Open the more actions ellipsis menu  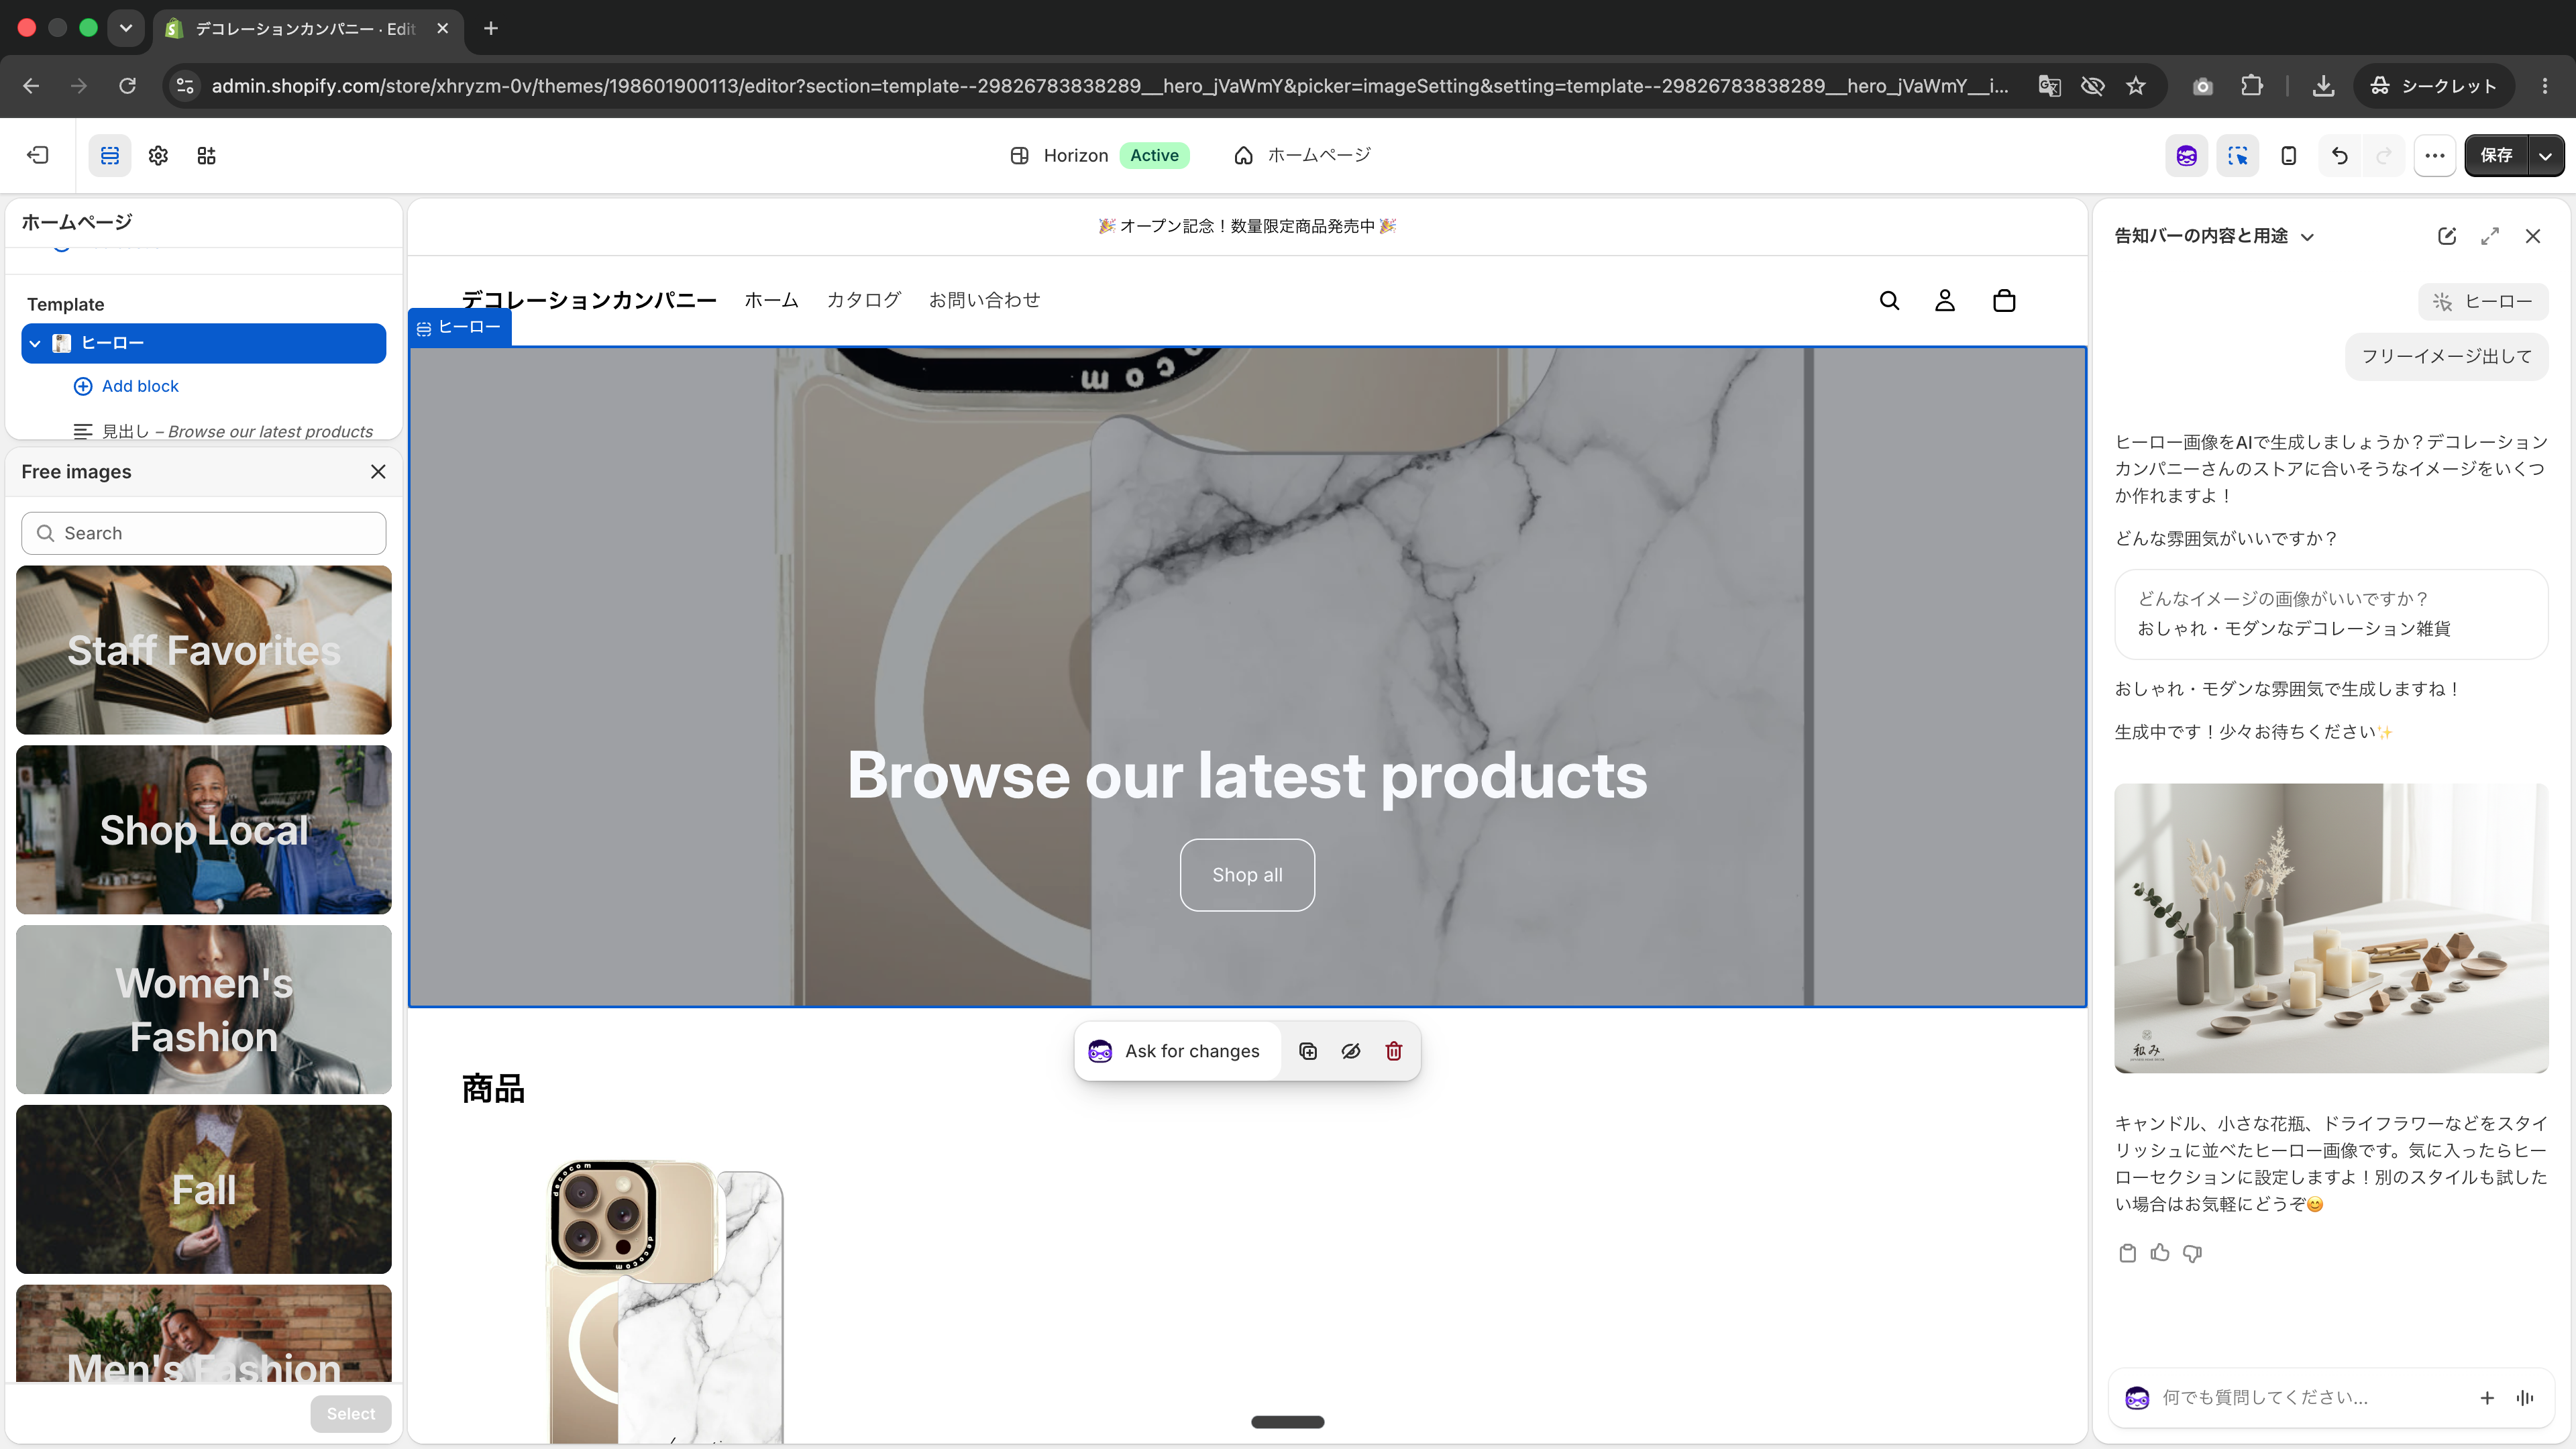tap(2435, 155)
